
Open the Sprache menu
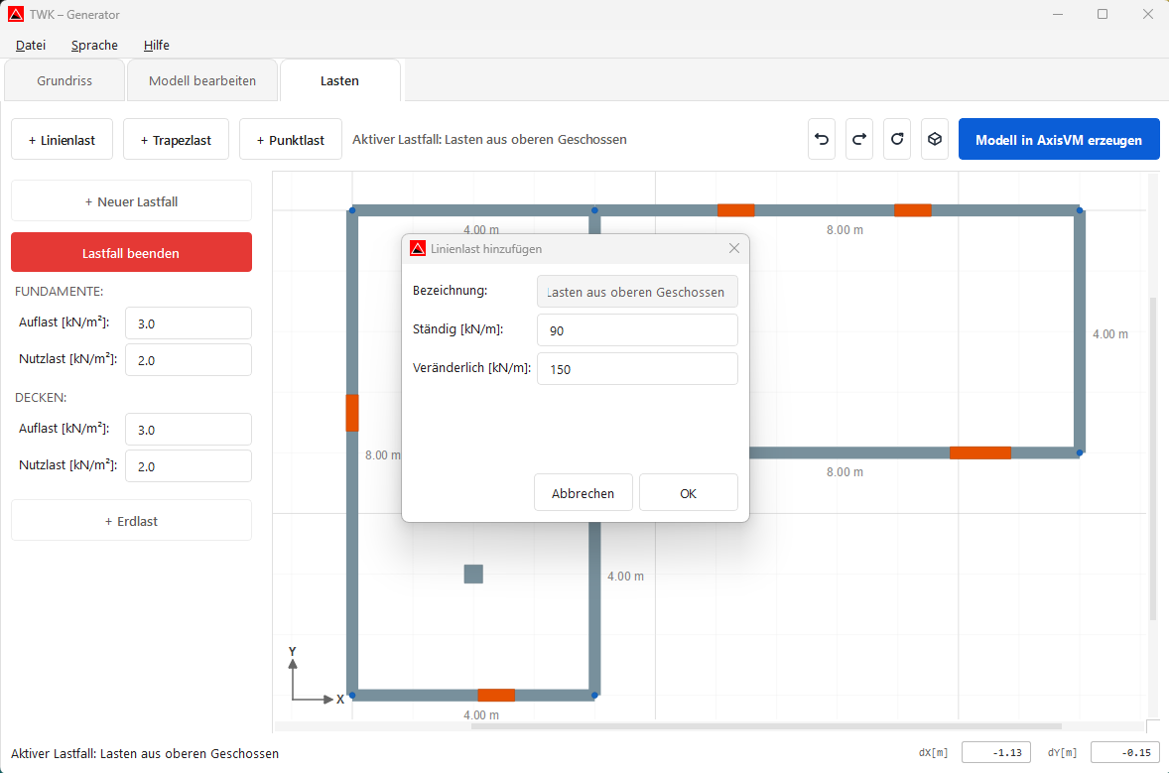[x=93, y=45]
